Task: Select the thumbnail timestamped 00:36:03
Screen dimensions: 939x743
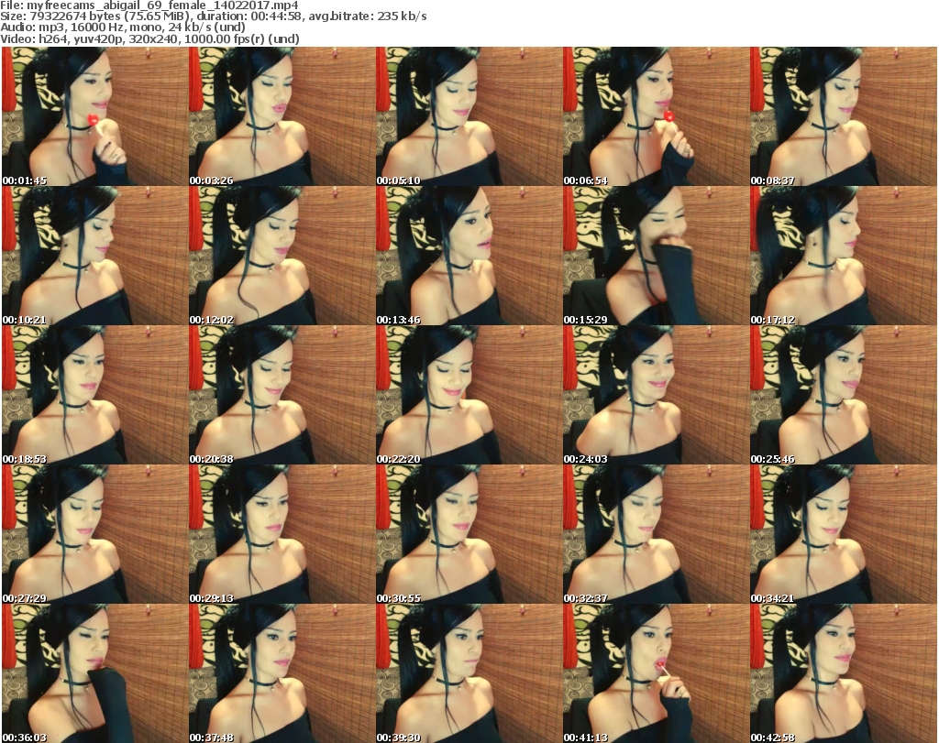Action: point(95,673)
